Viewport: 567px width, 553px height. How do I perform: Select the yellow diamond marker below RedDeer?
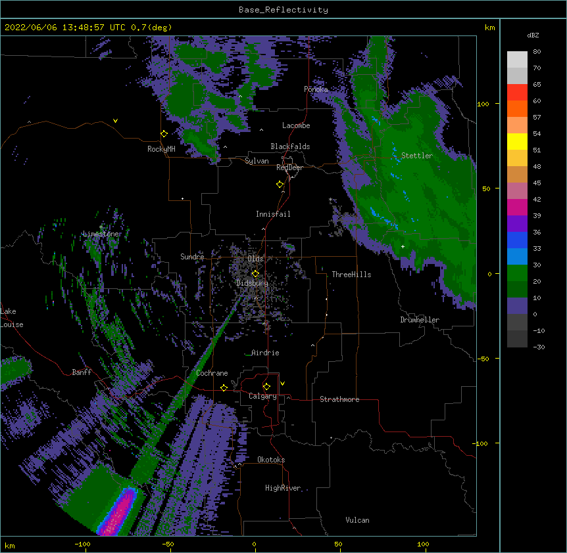[280, 185]
